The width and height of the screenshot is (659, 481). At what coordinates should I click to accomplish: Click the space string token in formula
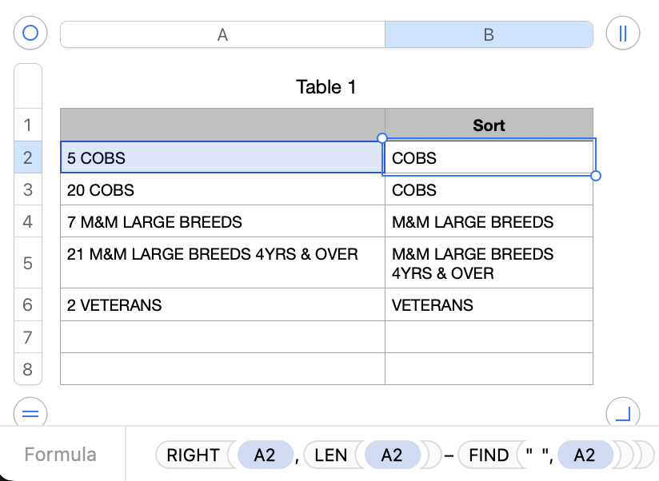tap(536, 455)
